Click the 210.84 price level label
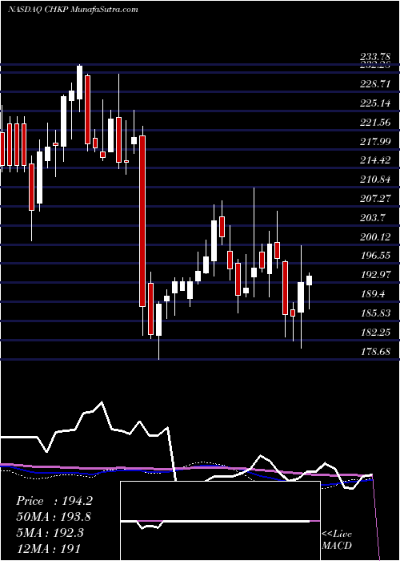This screenshot has height=561, width=400. tap(375, 180)
